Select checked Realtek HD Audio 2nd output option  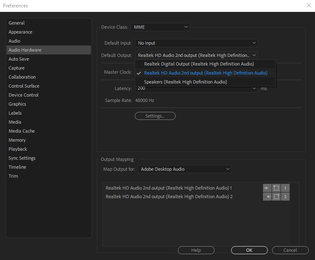[205, 73]
